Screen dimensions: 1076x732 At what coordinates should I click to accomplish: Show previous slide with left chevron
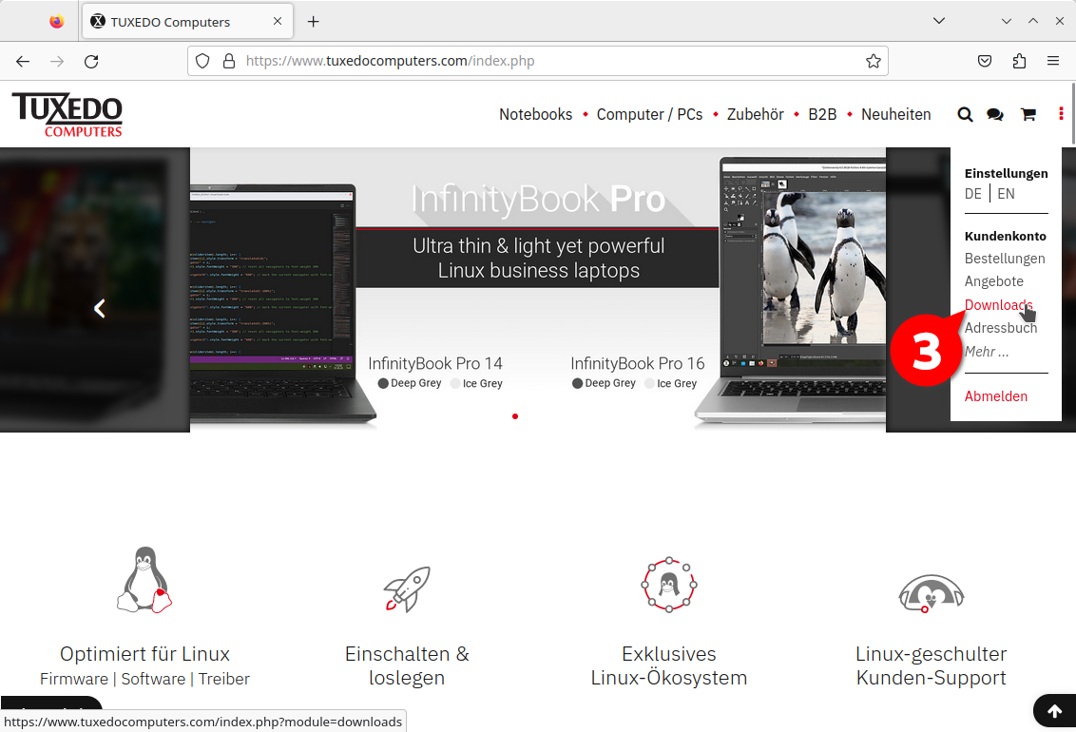(100, 308)
